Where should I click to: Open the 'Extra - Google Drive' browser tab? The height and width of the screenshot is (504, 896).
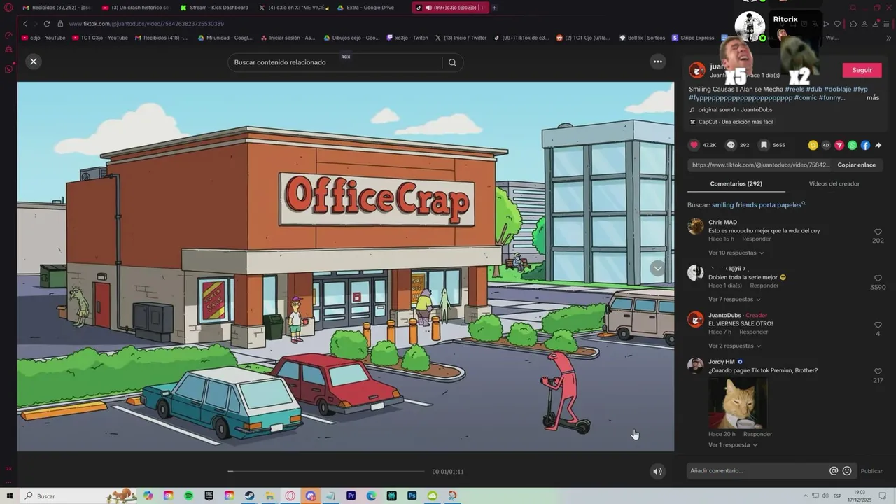(370, 8)
